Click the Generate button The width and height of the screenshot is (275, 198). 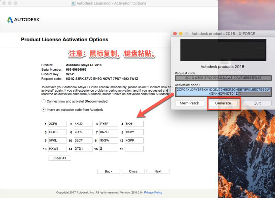point(223,103)
